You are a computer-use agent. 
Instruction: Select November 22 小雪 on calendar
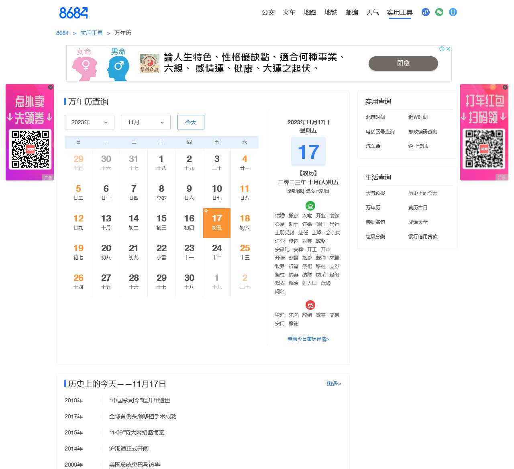click(161, 253)
